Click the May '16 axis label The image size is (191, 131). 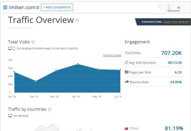pos(97,97)
